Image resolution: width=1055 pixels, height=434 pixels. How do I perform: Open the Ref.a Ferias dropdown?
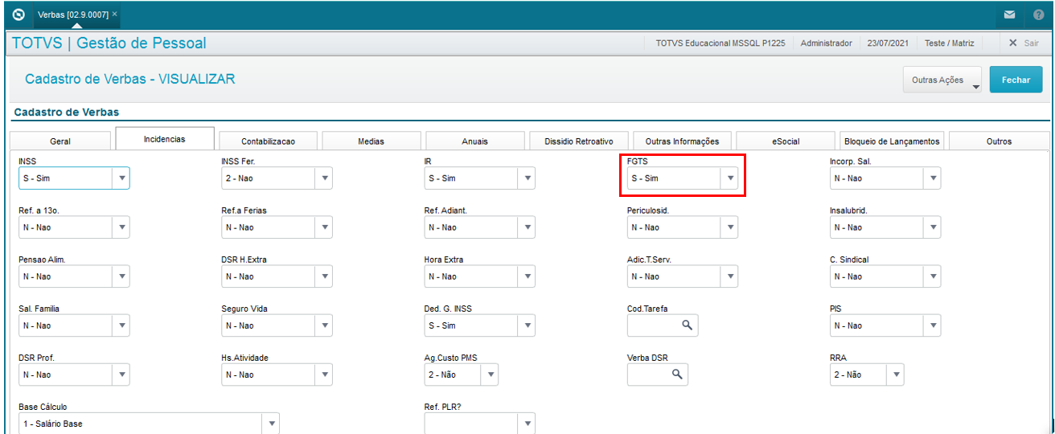(x=325, y=227)
